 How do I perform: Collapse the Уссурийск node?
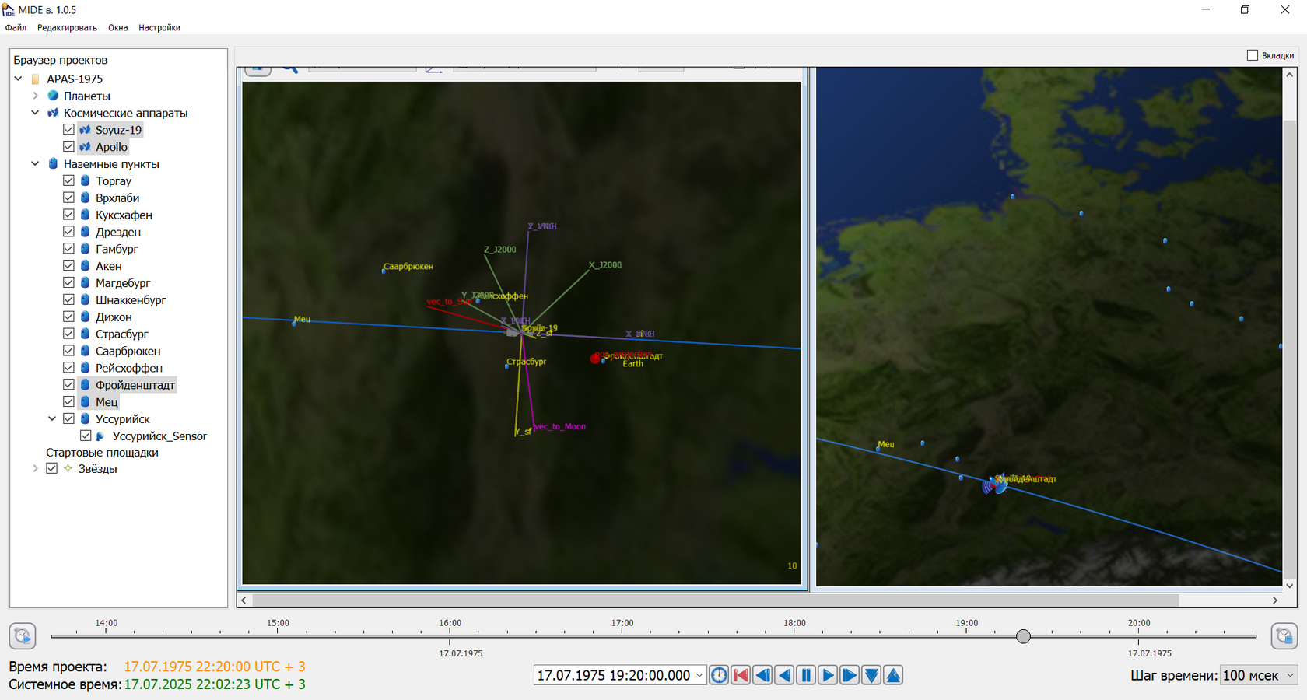tap(52, 418)
